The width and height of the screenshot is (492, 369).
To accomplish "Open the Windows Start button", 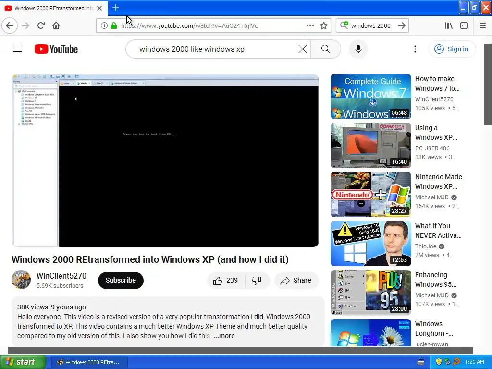I will 23,362.
